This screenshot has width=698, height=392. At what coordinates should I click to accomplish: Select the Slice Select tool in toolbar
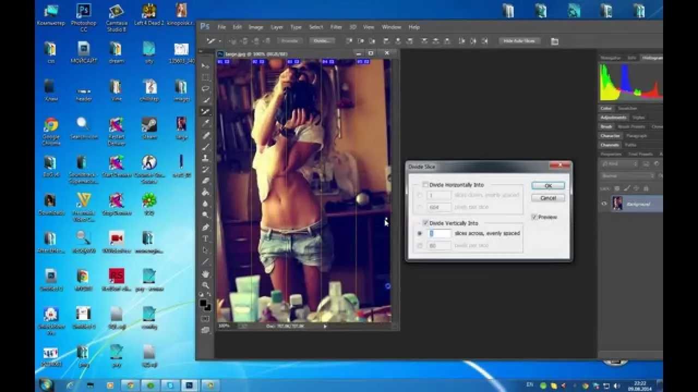(x=206, y=112)
